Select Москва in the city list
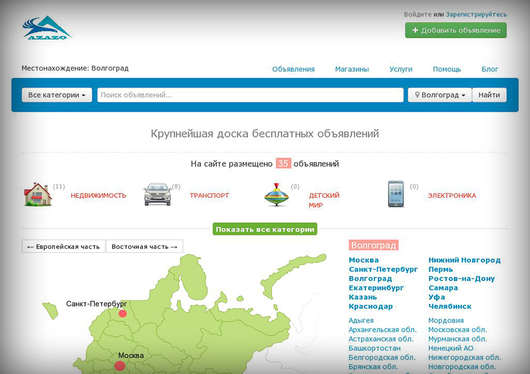The image size is (530, 374). click(x=364, y=260)
